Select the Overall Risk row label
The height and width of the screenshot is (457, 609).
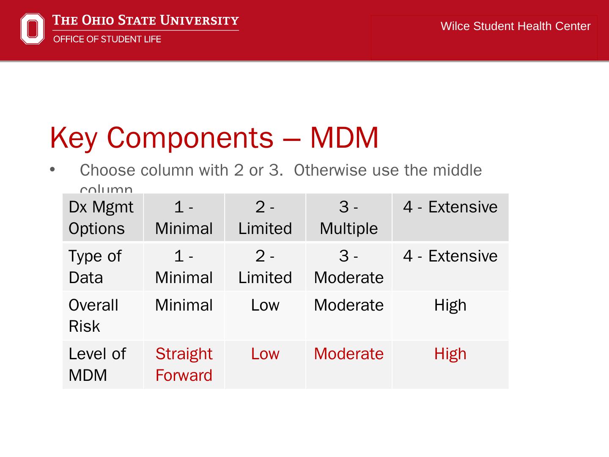[x=93, y=315]
